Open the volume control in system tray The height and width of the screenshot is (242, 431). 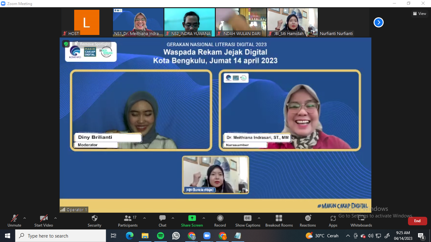[x=371, y=236]
